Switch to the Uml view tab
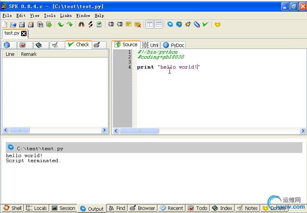Screen dimensions: 307x213 pos(150,45)
